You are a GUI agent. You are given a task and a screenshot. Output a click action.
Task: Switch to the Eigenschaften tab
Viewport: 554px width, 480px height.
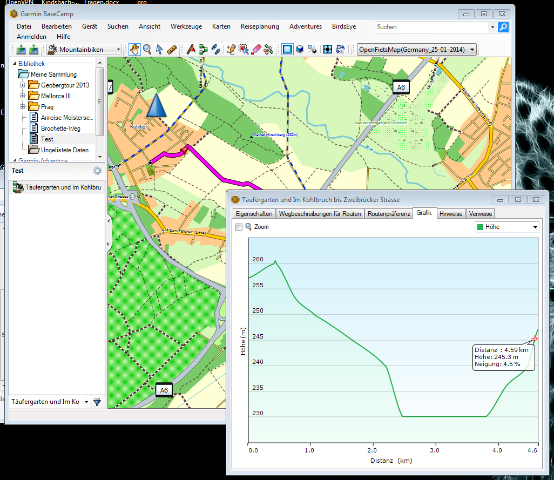254,214
